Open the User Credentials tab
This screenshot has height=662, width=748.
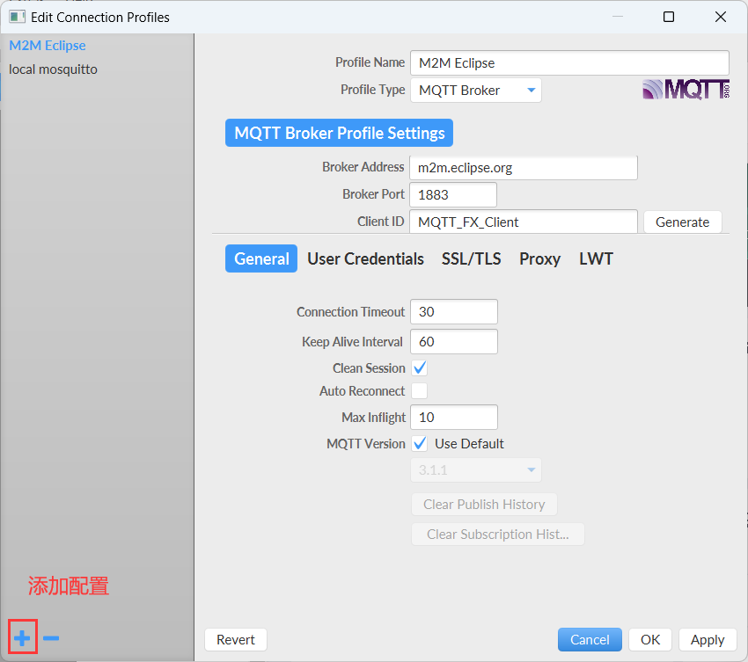coord(365,258)
